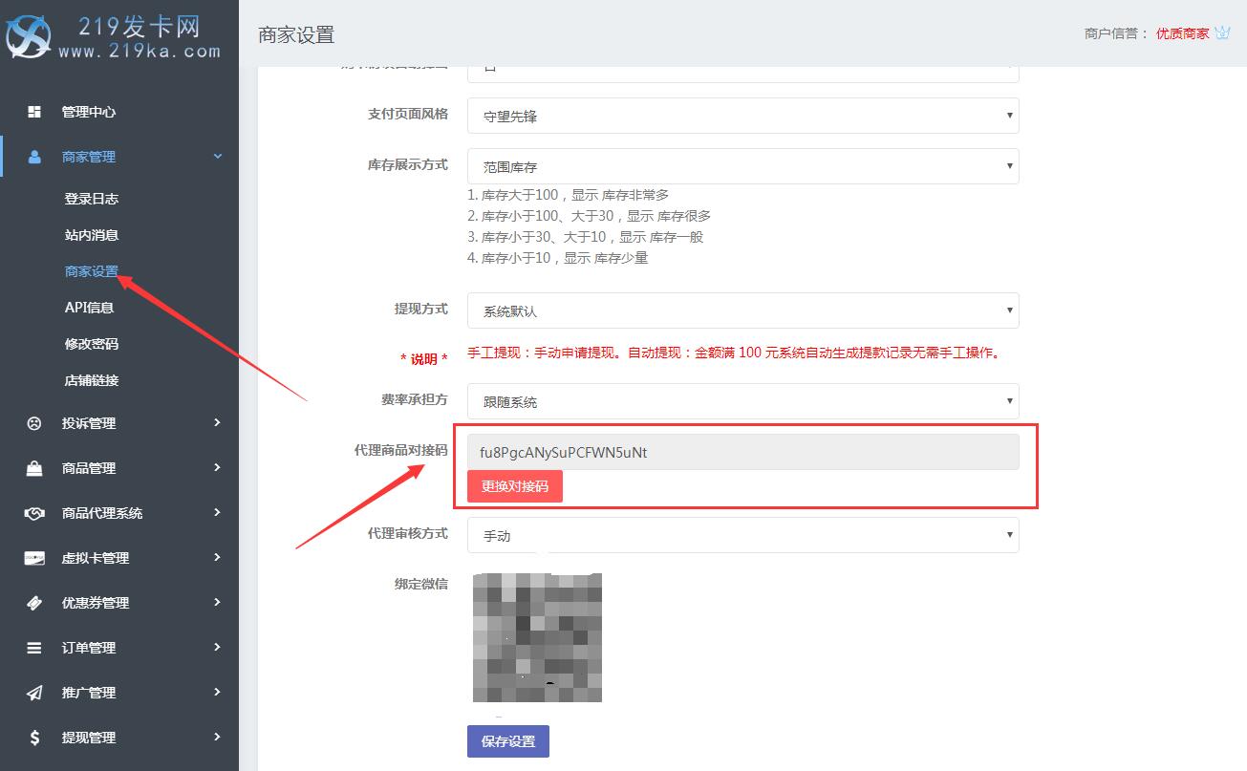Click the 订单管理 list icon

point(34,648)
